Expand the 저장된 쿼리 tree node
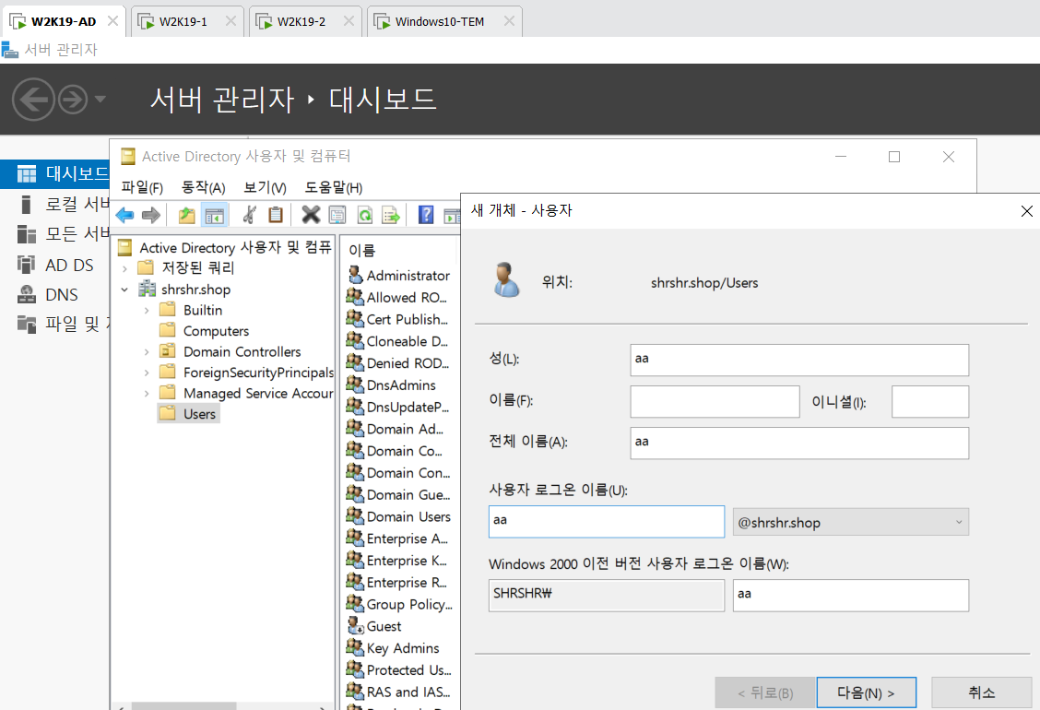The image size is (1040, 710). 124,268
